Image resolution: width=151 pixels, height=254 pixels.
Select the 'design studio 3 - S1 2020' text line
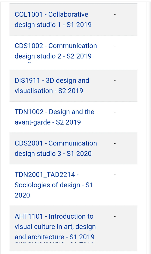pyautogui.click(x=53, y=153)
